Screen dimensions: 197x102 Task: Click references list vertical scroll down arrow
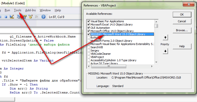156,62
